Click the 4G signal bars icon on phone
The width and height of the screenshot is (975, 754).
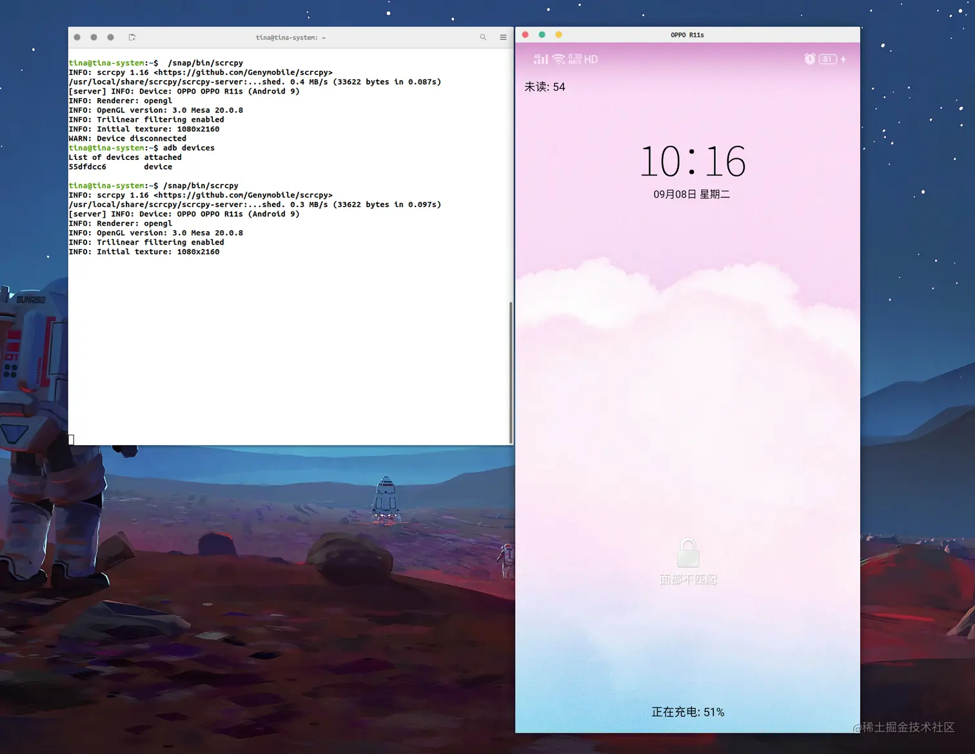[x=541, y=59]
